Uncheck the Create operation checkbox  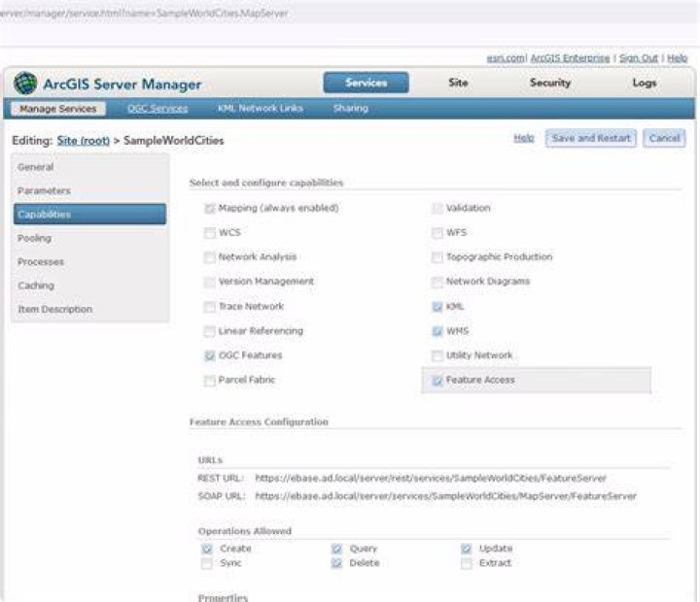tap(207, 549)
